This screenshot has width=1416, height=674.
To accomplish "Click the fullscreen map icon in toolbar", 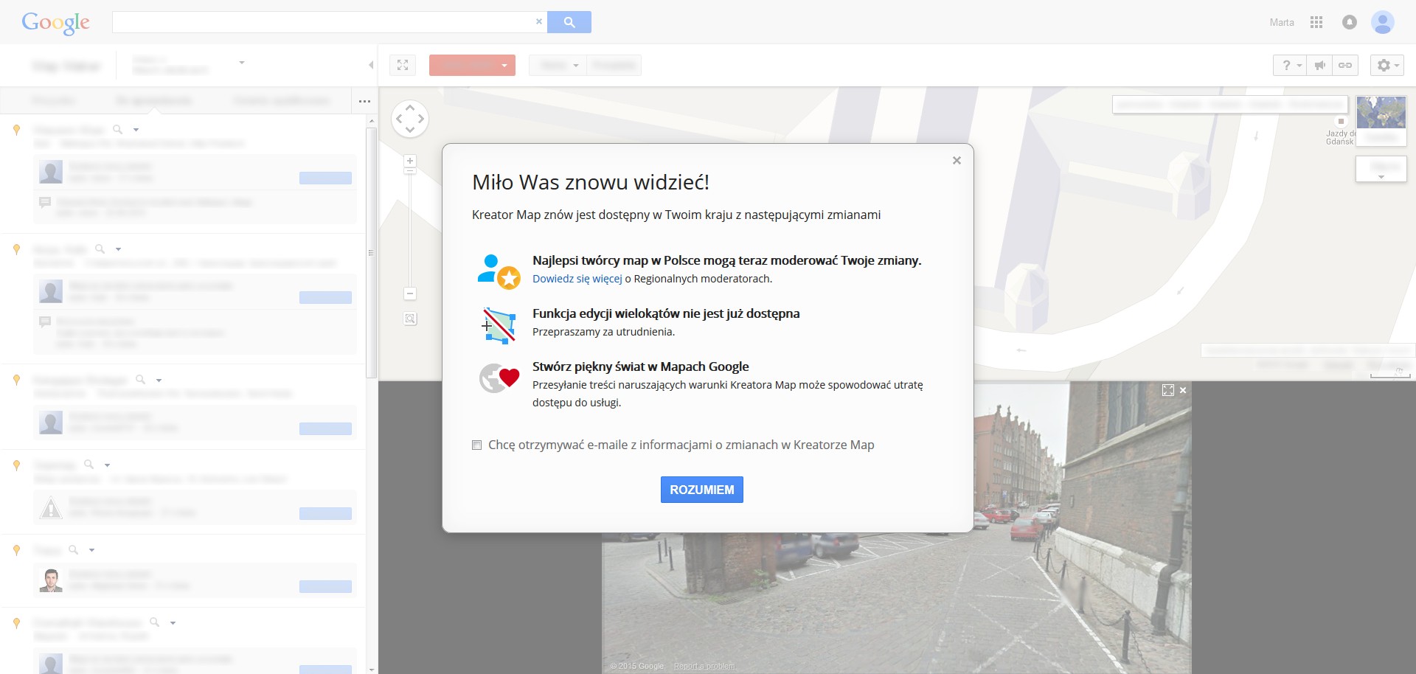I will [403, 66].
